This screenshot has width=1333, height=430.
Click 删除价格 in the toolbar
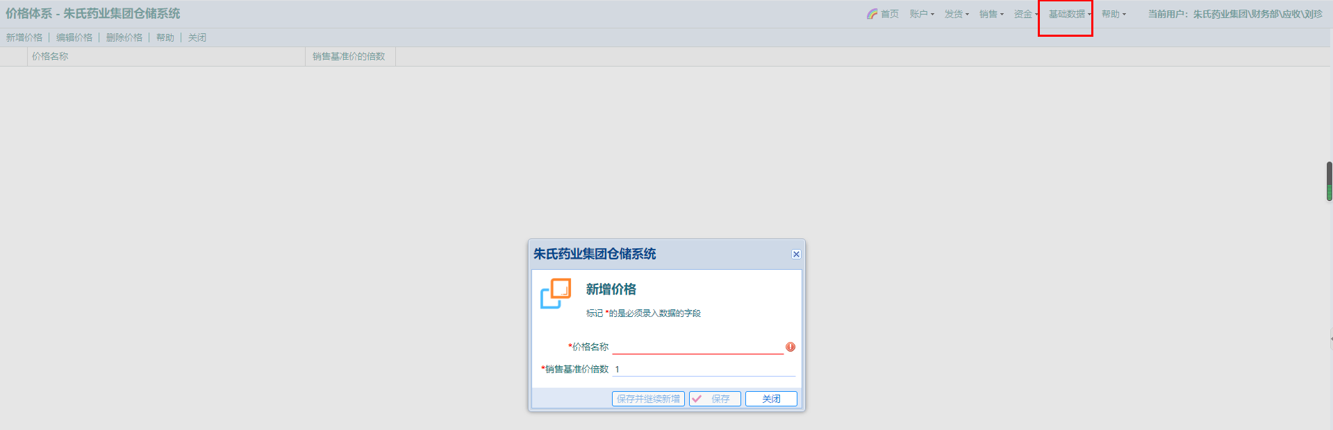[x=124, y=37]
